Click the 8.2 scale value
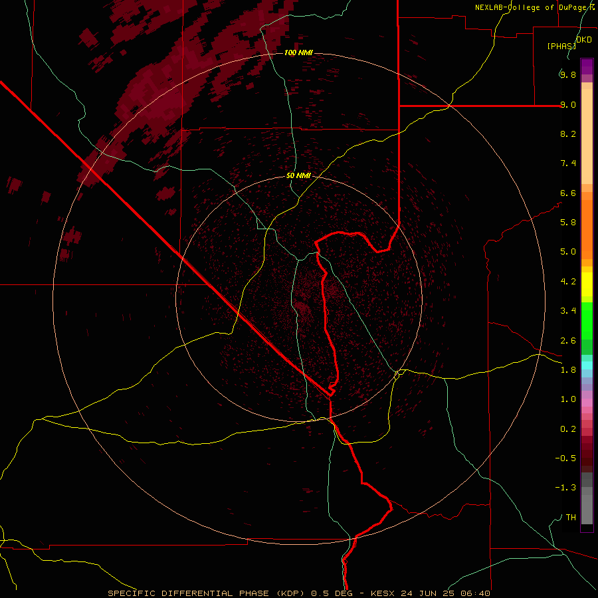The width and height of the screenshot is (598, 598). 568,134
